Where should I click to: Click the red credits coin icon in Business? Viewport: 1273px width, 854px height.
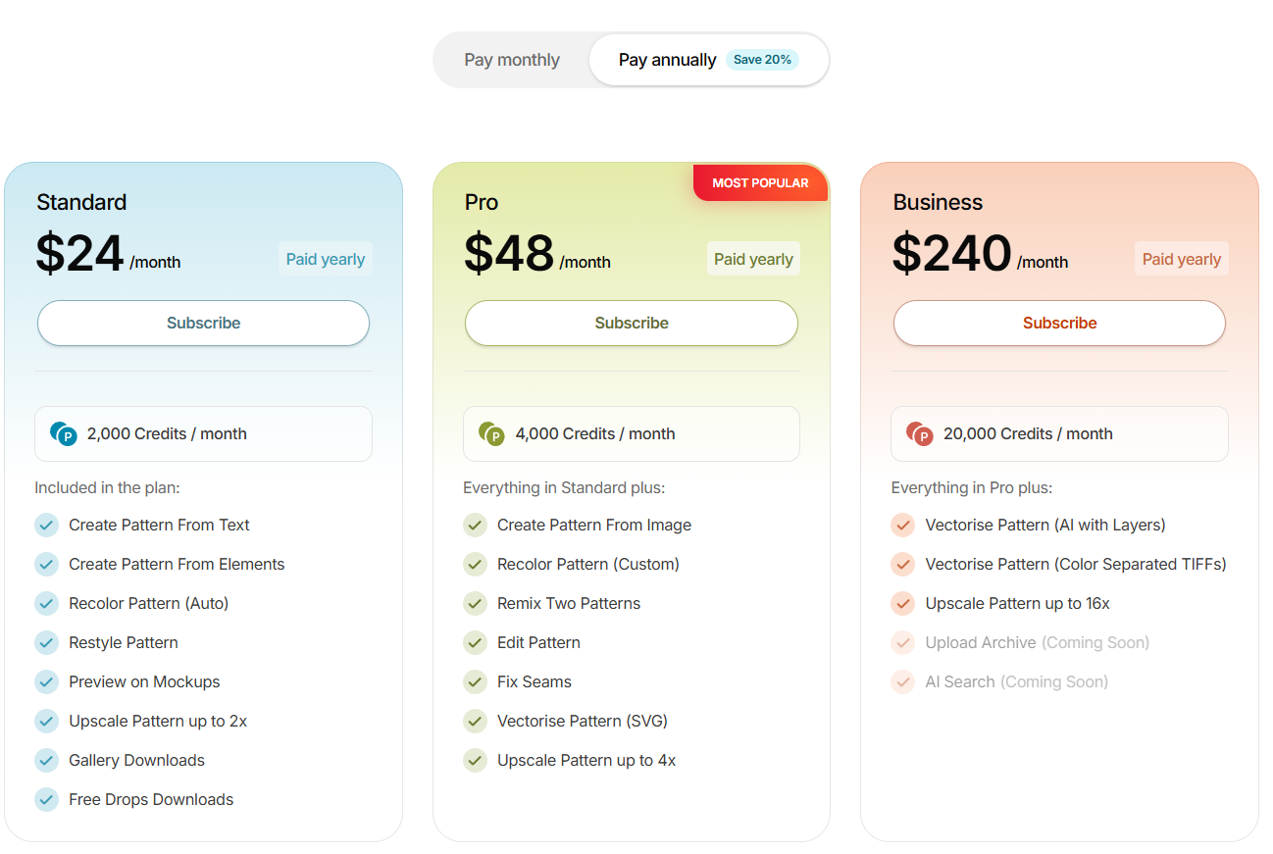click(x=920, y=433)
